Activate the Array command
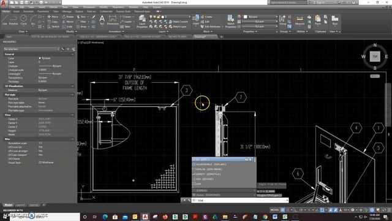The image size is (392, 221). coord(81,26)
